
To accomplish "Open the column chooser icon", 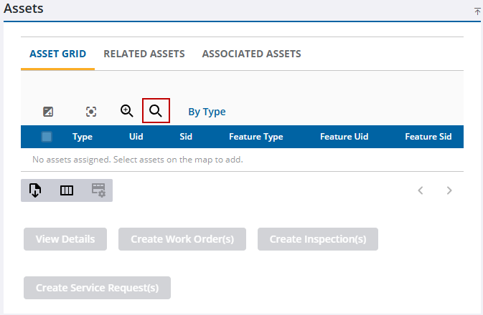I will click(x=67, y=190).
